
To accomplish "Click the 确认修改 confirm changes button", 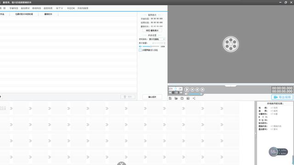I will point(152,97).
